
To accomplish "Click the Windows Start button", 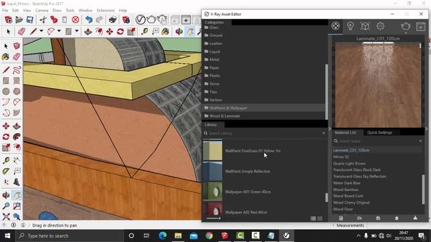I will coord(7,236).
